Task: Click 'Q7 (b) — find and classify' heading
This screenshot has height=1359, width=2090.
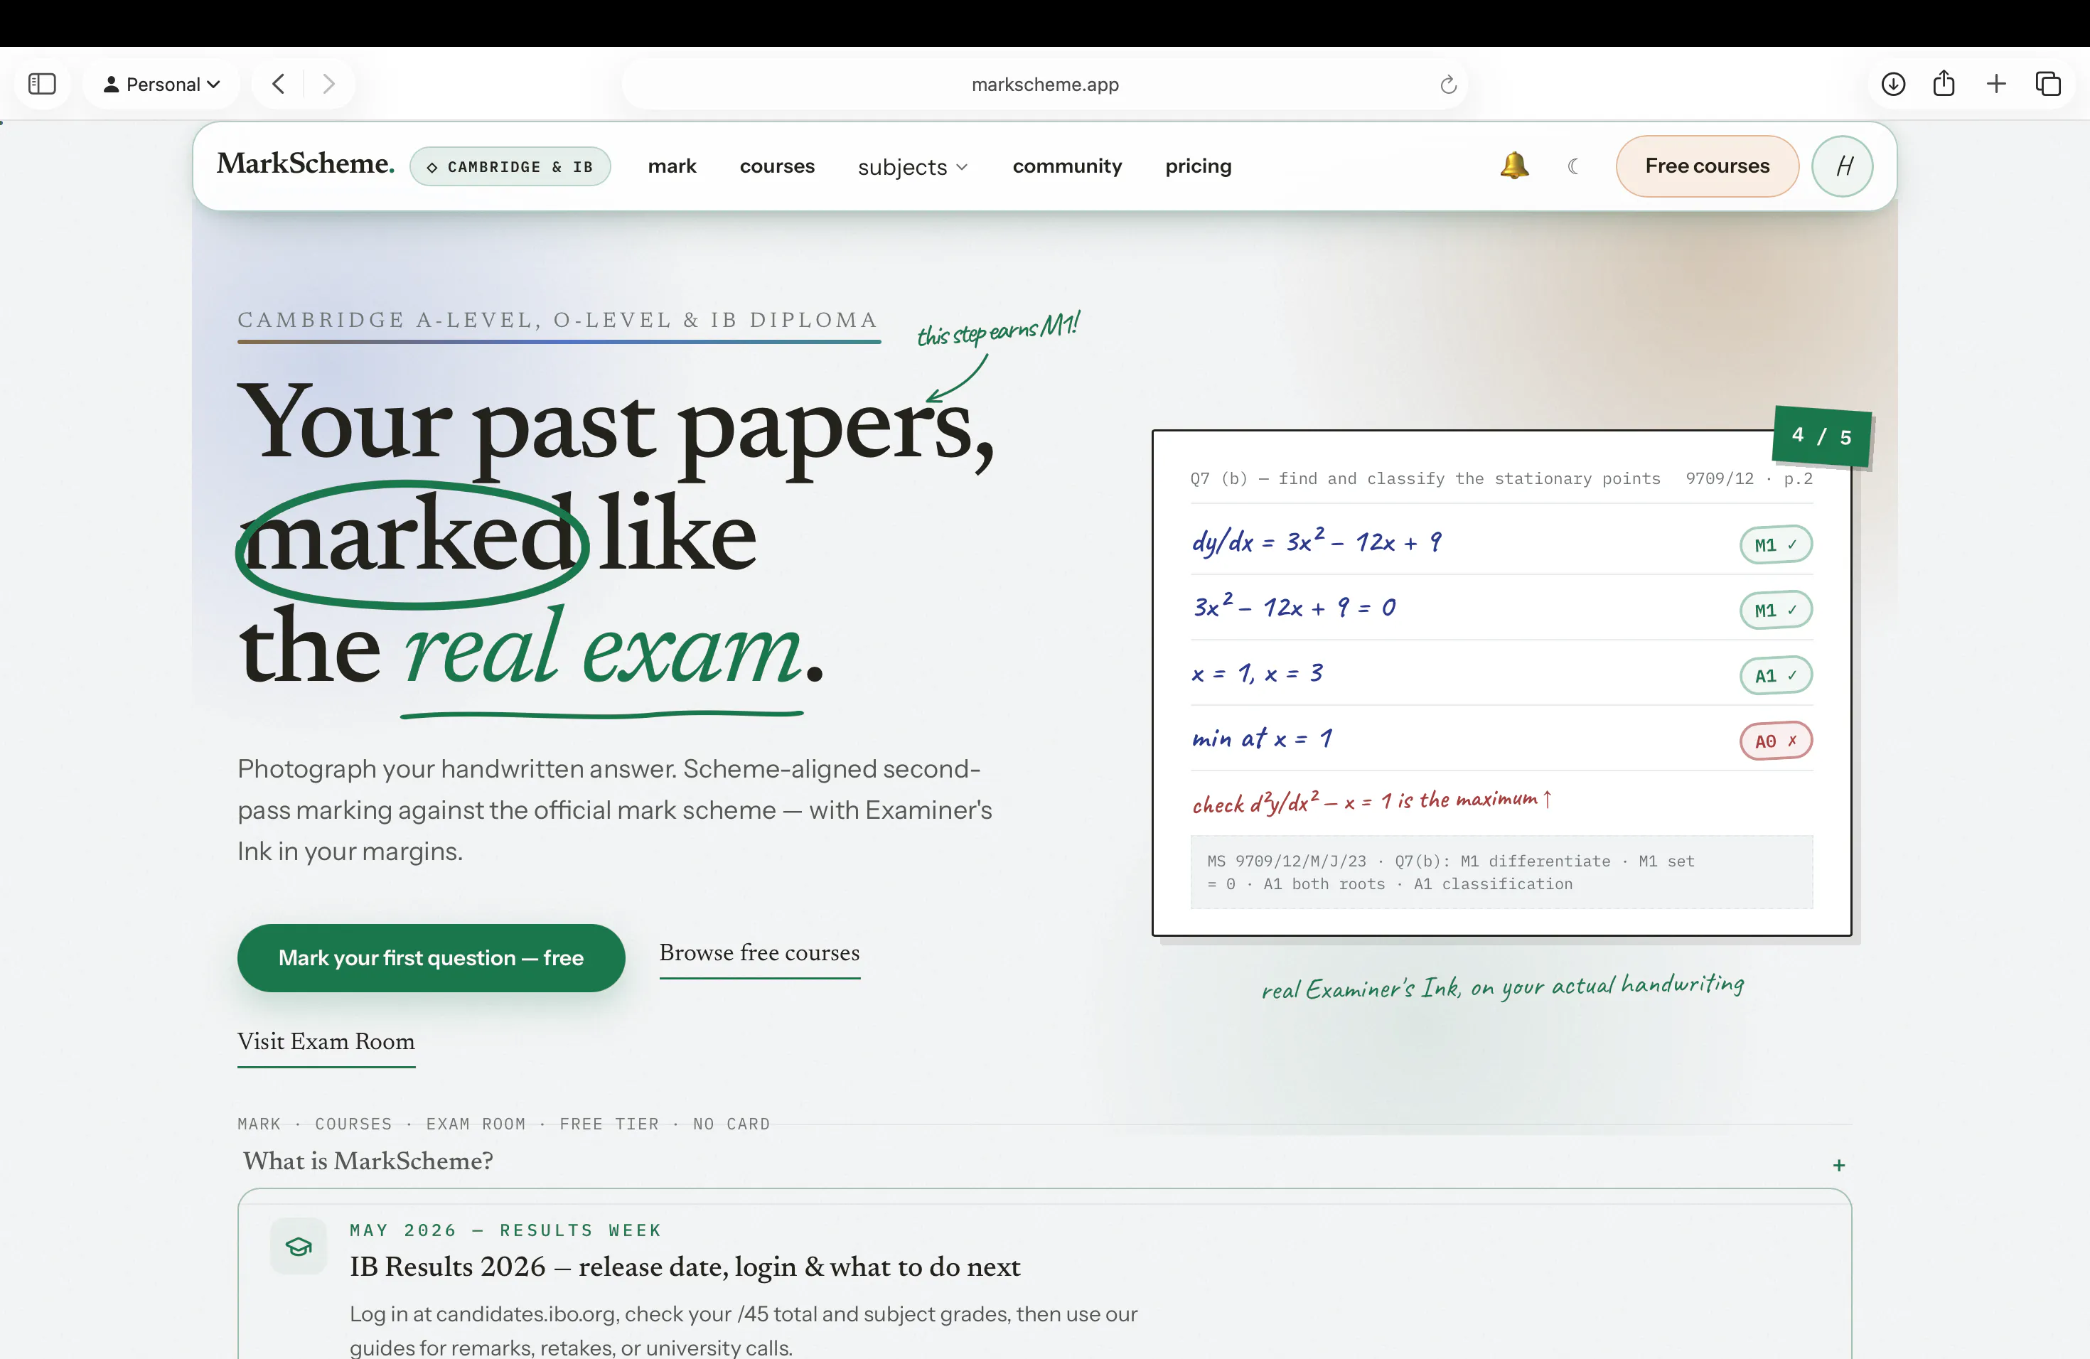Action: [1425, 478]
